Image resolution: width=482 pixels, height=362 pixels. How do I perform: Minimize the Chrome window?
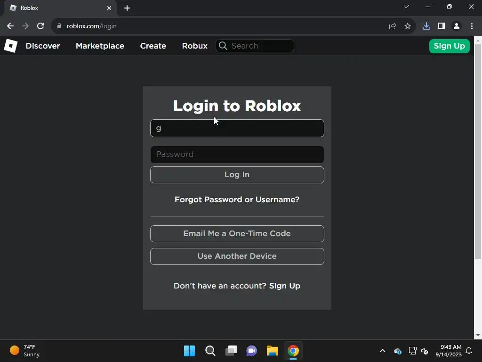tap(427, 7)
